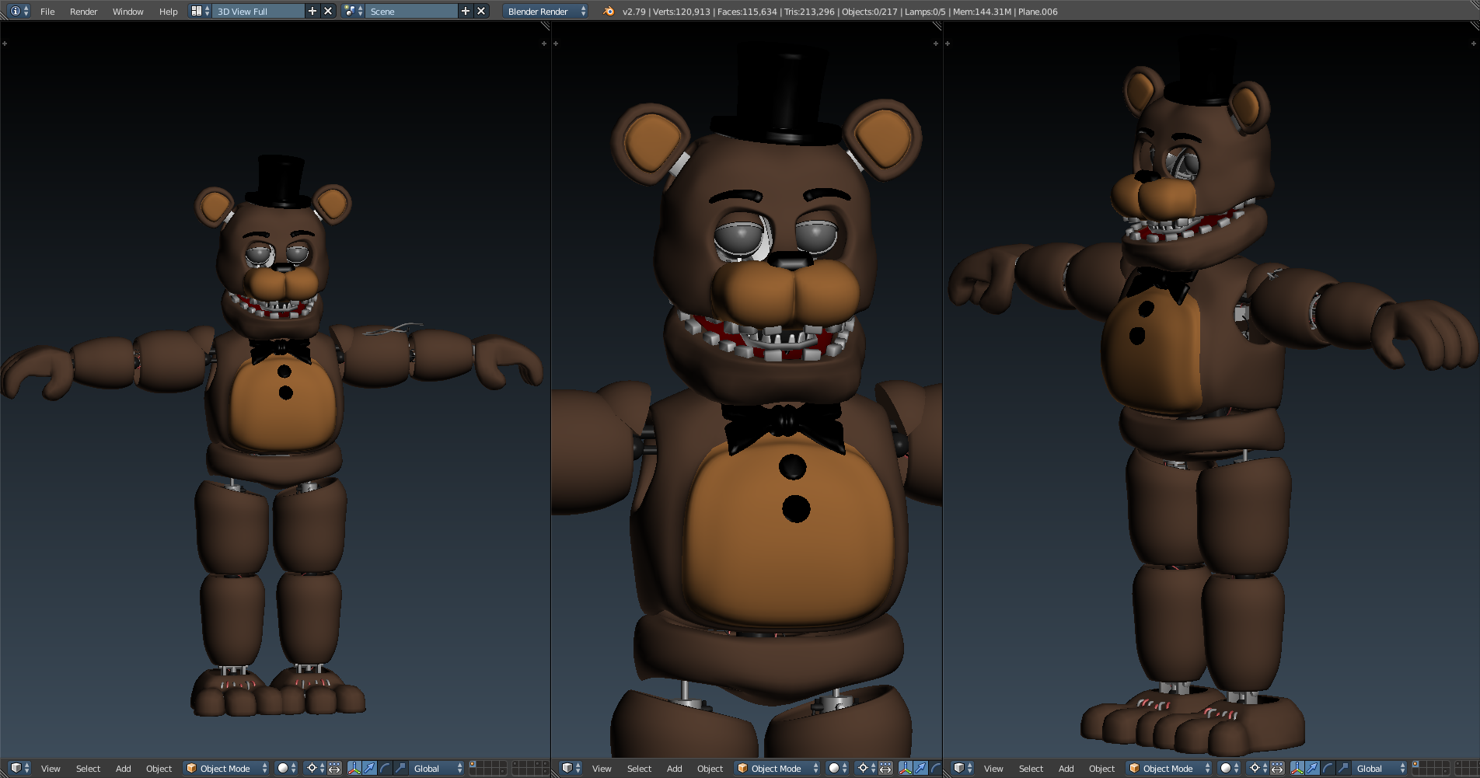Open Object menu in right viewport

[1101, 769]
